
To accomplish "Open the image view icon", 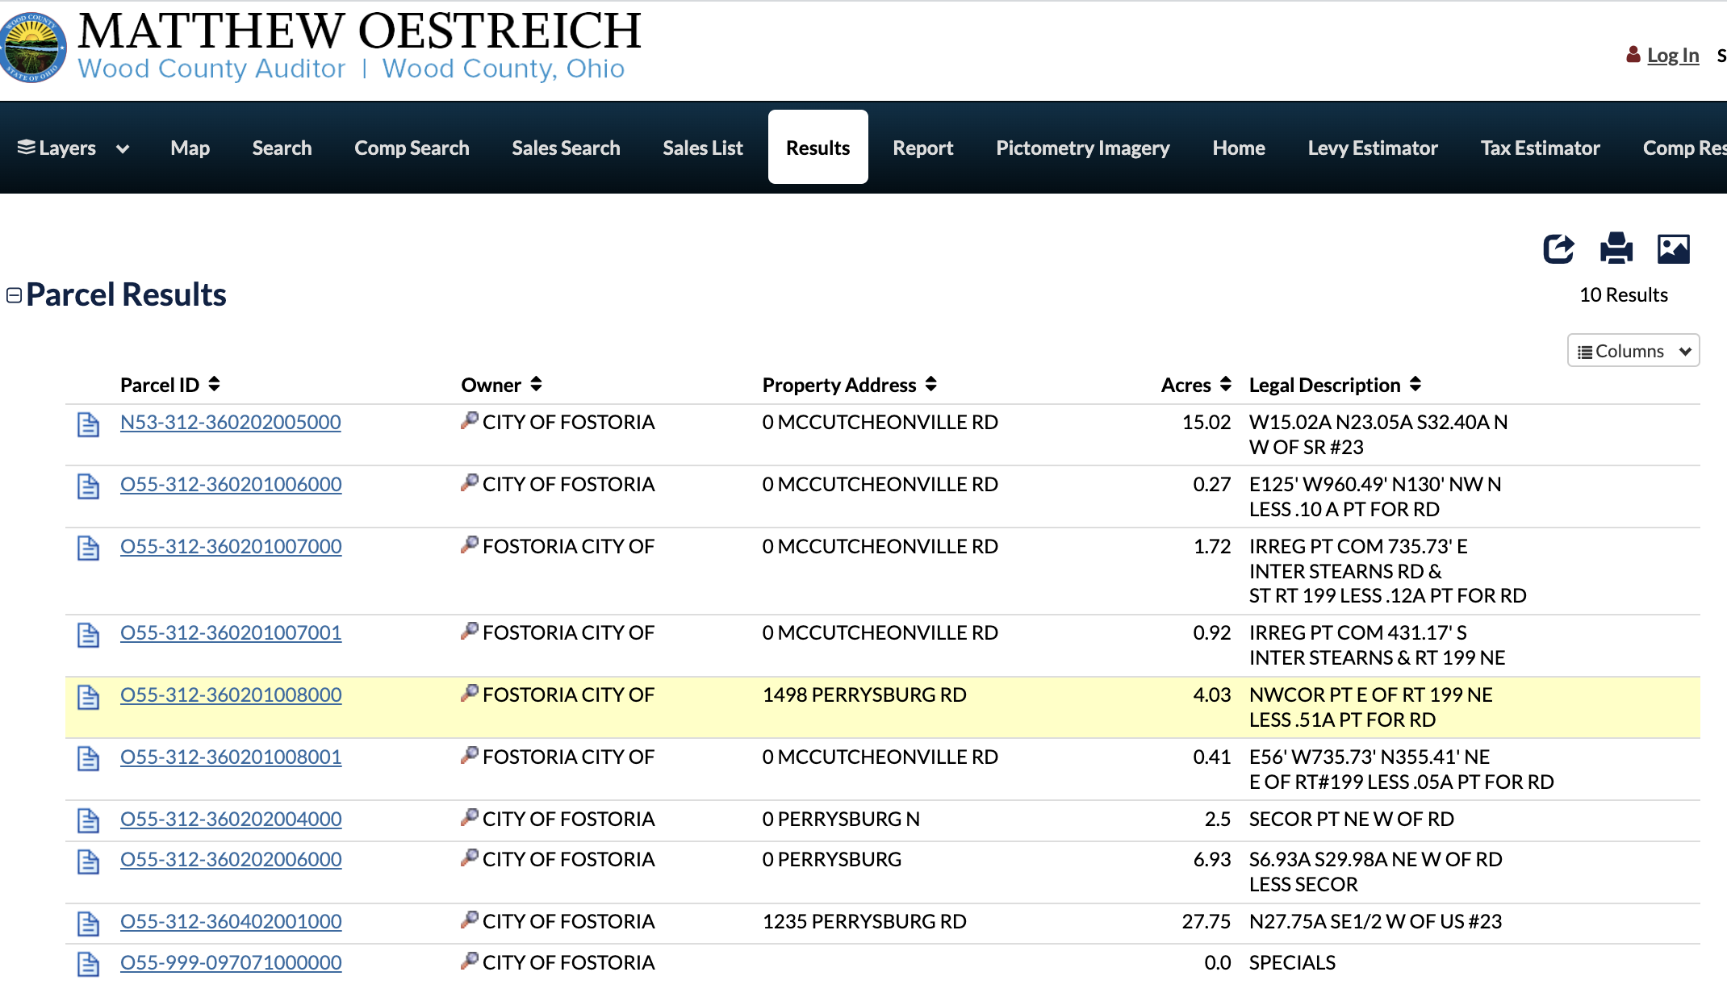I will (x=1674, y=248).
